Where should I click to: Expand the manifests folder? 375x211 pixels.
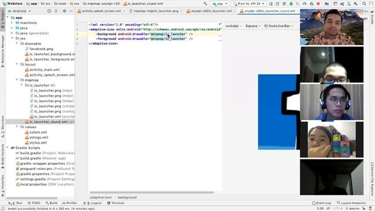[x=12, y=23]
